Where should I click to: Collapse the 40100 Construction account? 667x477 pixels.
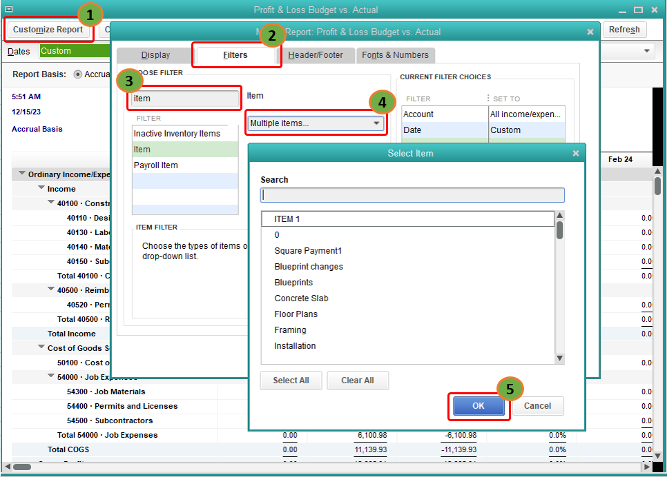pos(51,202)
